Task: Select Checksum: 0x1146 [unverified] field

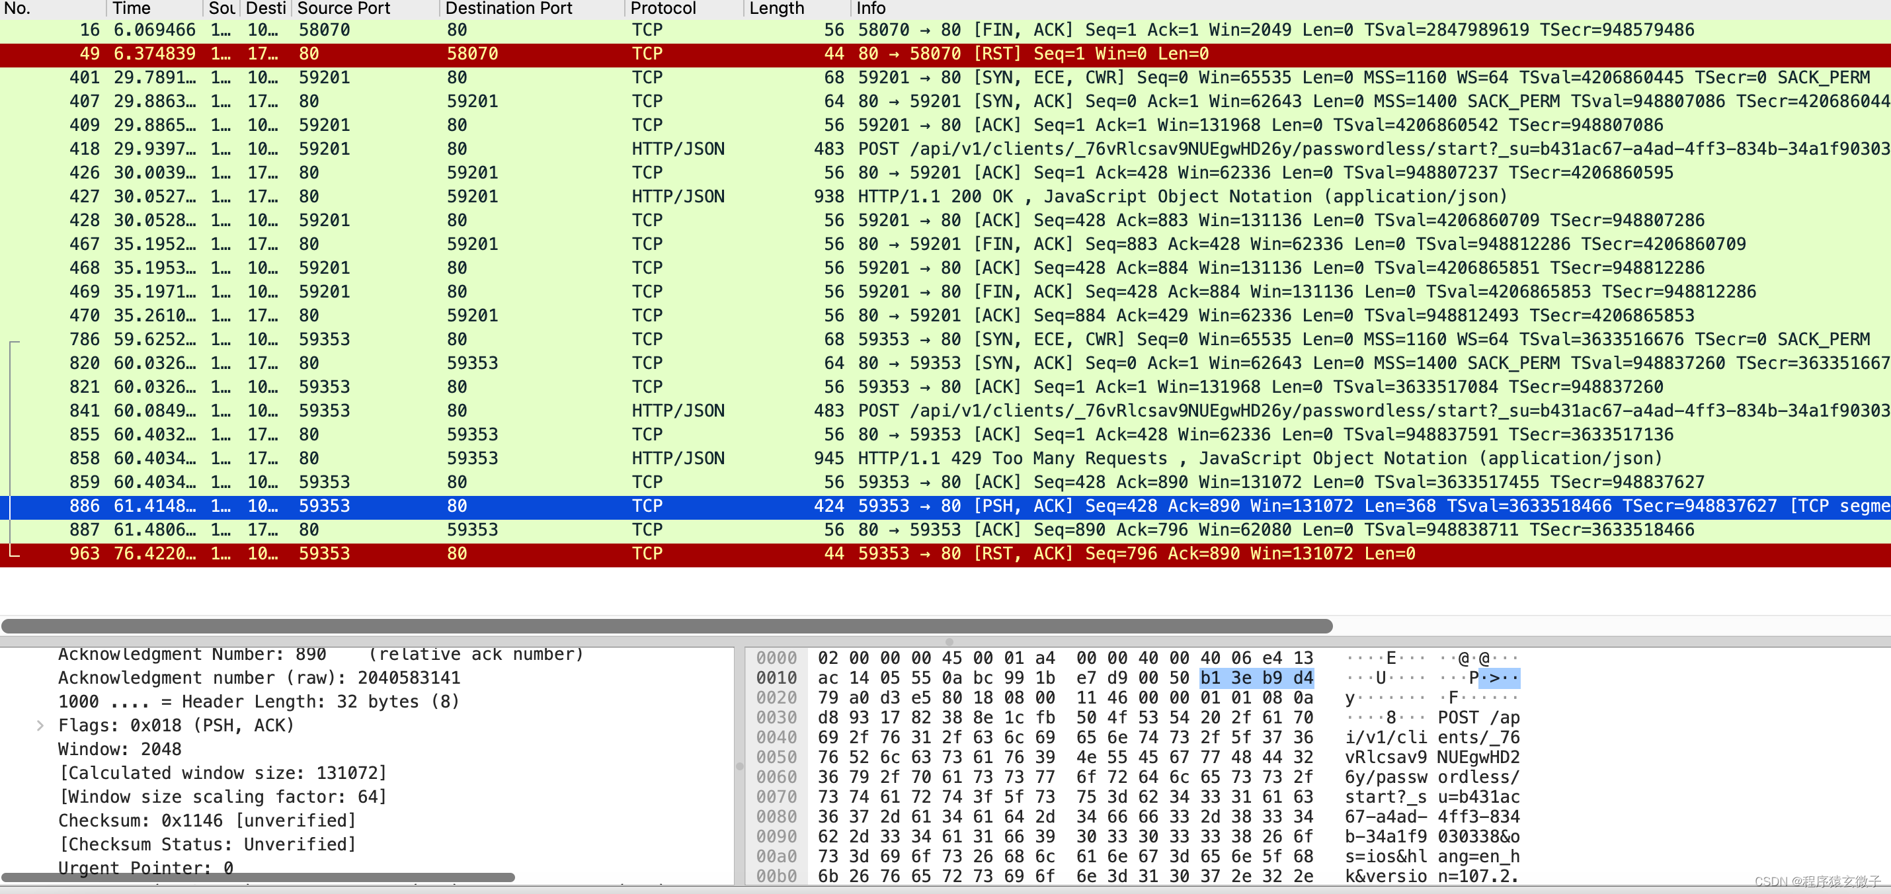Action: click(x=207, y=821)
